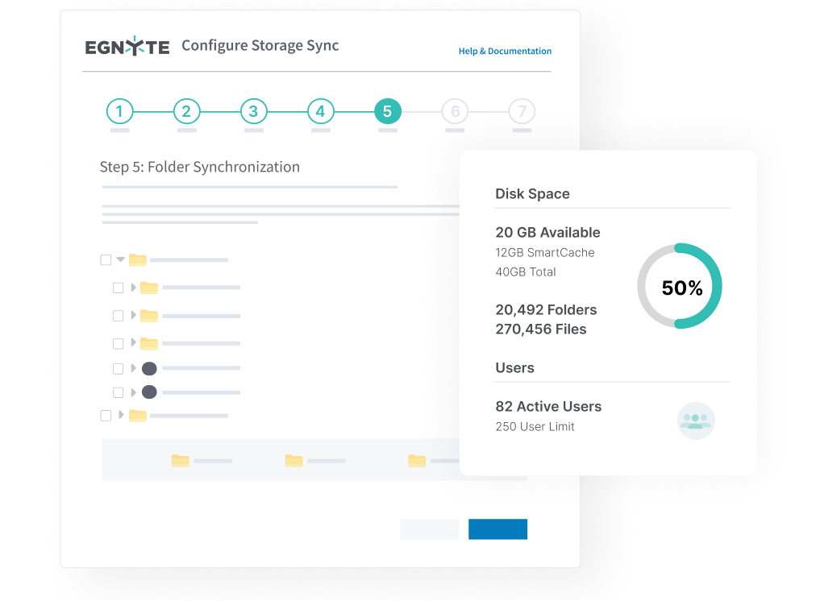Click the Users group icon
This screenshot has width=816, height=601.
click(x=695, y=421)
